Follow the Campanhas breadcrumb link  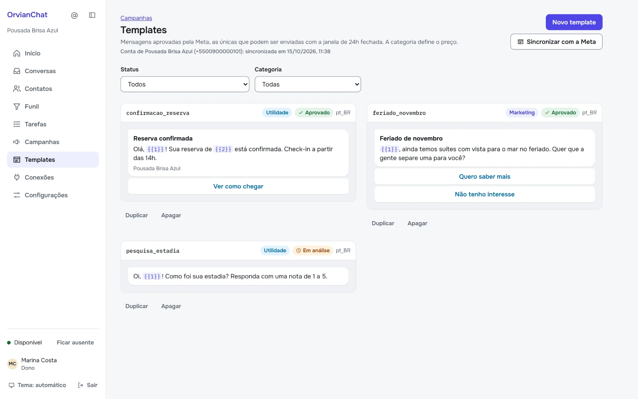pyautogui.click(x=136, y=18)
